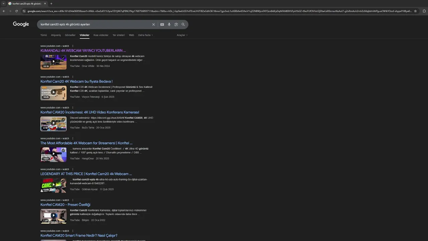Bookmark this page with the star icon
Image resolution: width=428 pixels, height=241 pixels.
(415, 11)
